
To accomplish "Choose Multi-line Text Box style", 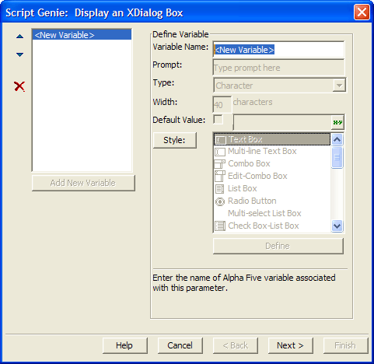I will [272, 152].
